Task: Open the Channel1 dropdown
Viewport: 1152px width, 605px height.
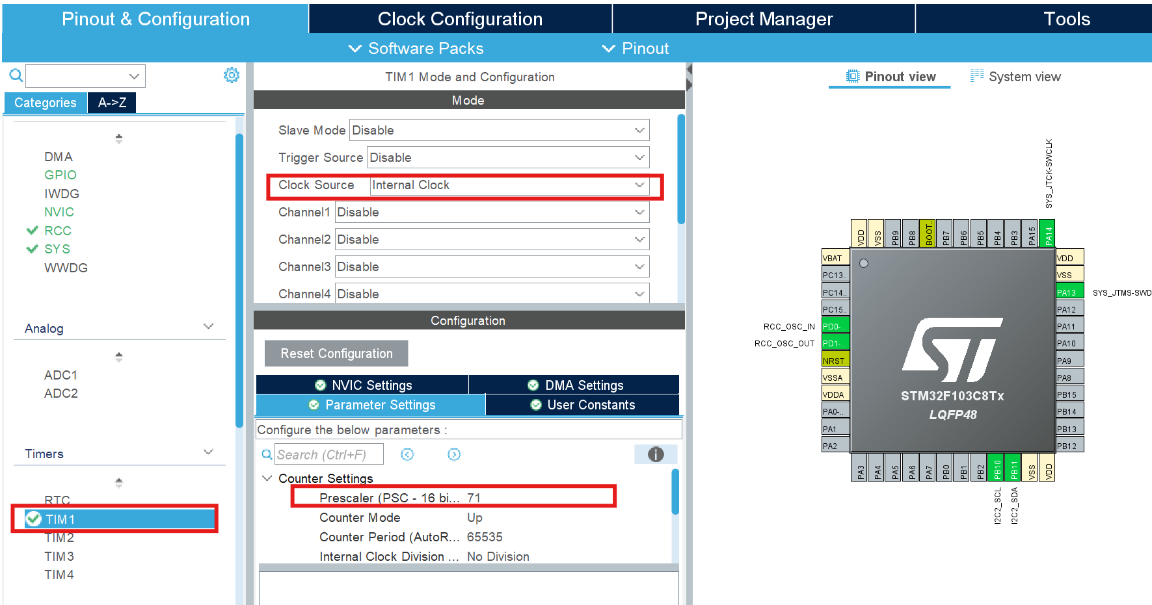Action: (x=492, y=212)
